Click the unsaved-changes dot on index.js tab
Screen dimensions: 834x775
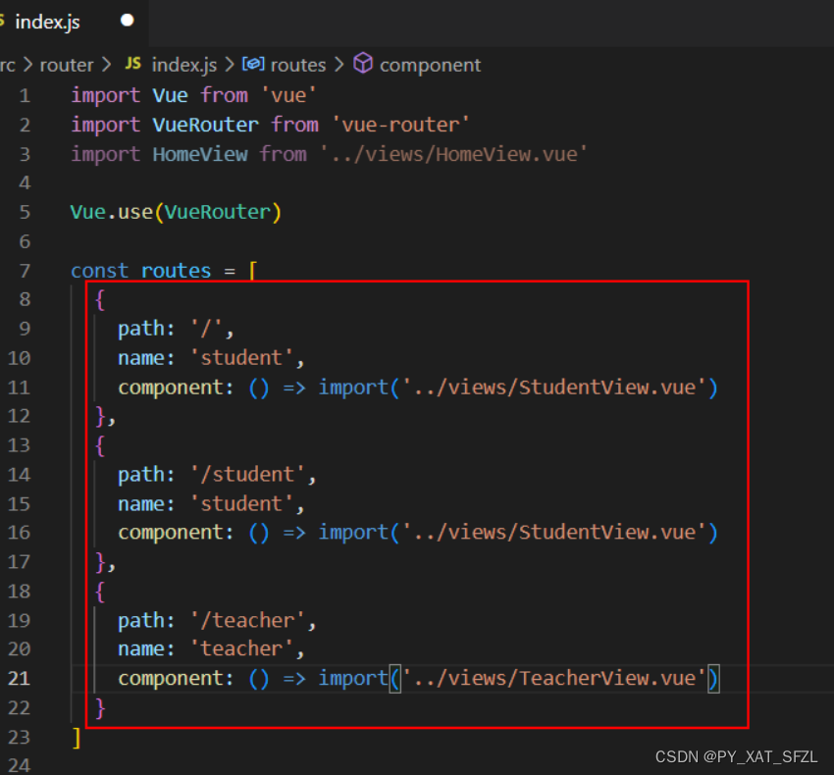pyautogui.click(x=128, y=21)
